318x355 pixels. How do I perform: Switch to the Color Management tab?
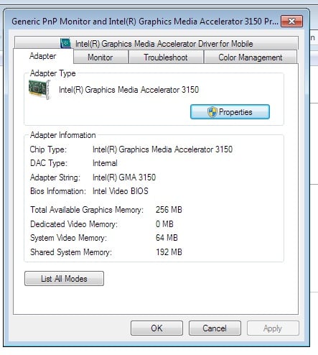(x=251, y=57)
